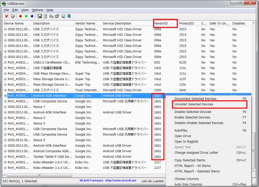
Task: Click the red X disconnect toolbar icon
Action: tap(6, 16)
